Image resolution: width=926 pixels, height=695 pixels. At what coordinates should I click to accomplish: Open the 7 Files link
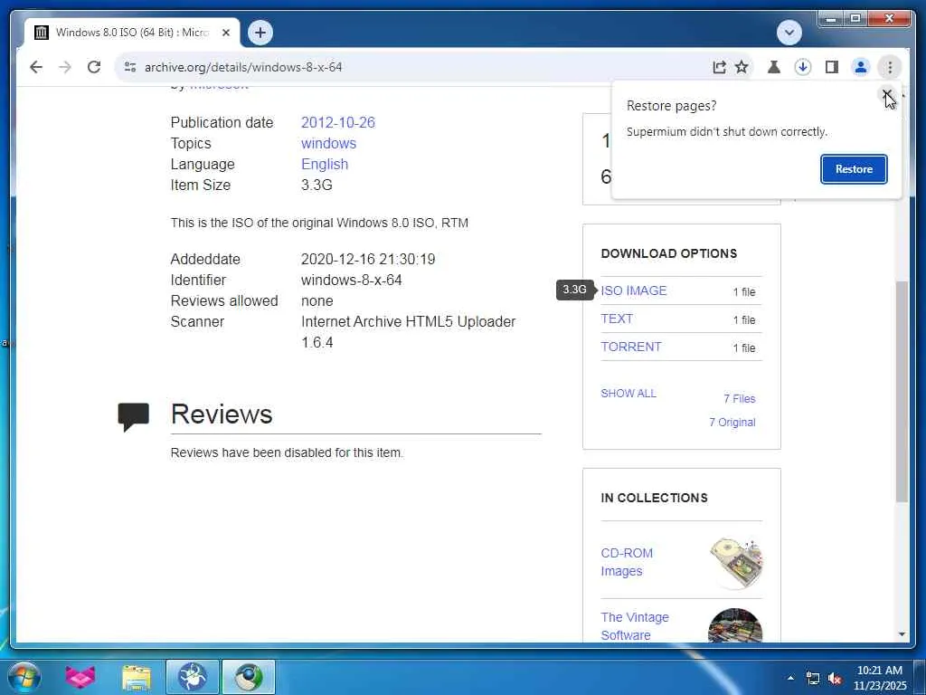[x=740, y=399]
